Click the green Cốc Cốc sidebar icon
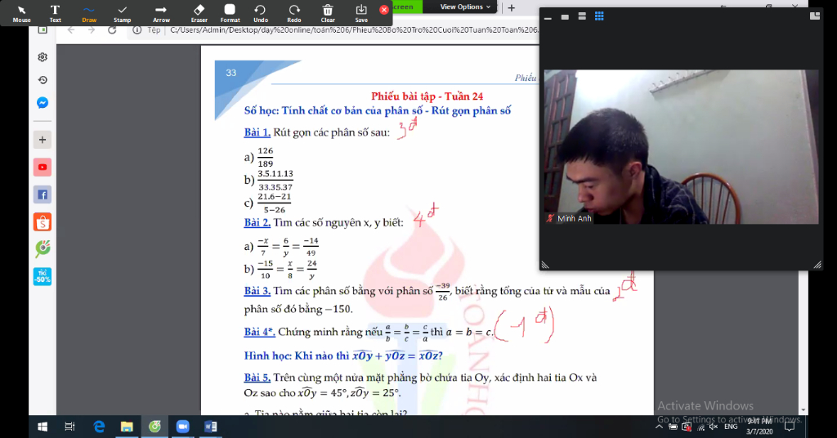This screenshot has width=837, height=438. pos(43,249)
